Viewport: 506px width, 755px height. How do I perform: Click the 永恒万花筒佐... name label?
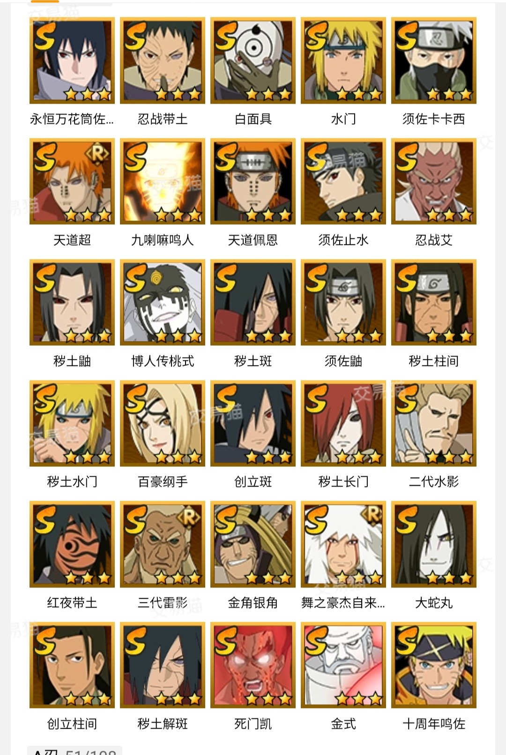[x=72, y=119]
